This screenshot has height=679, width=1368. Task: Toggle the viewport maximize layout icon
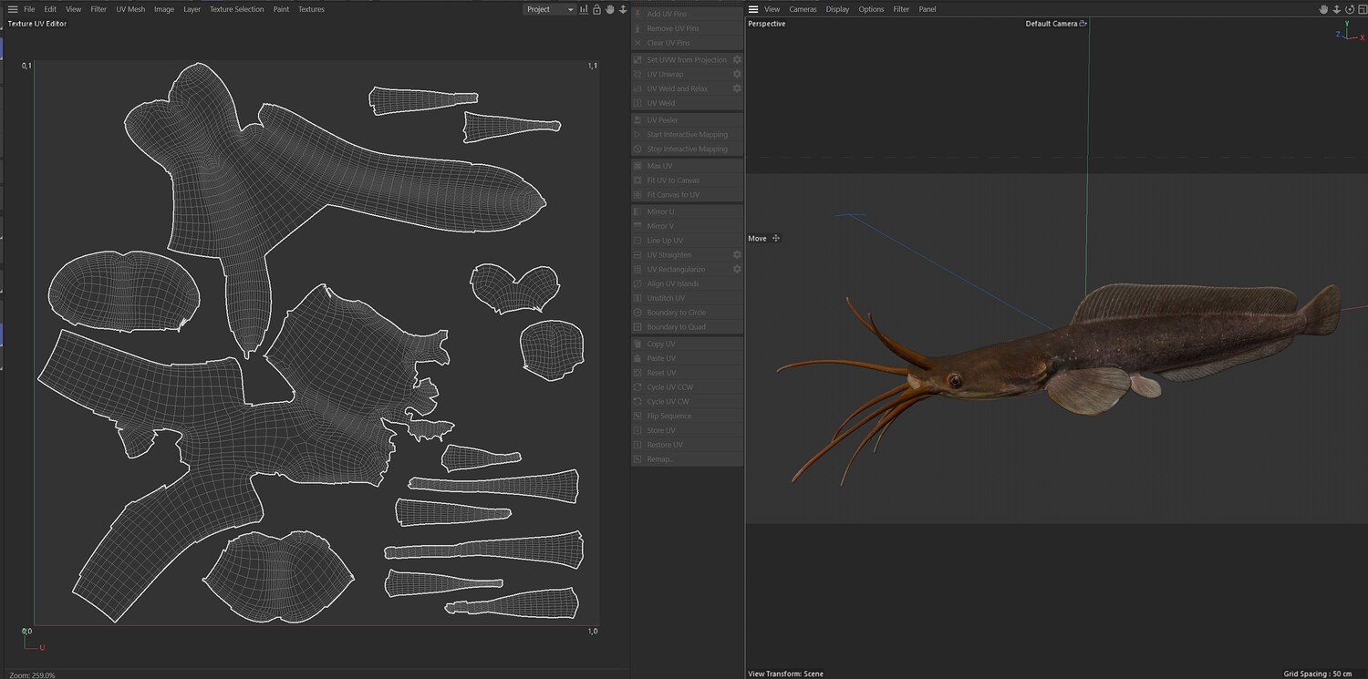tap(1363, 9)
